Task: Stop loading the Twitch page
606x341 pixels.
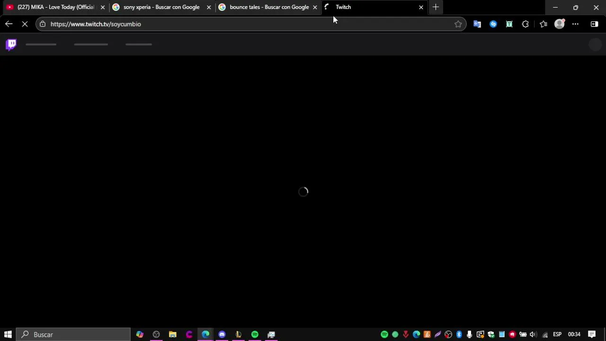Action: pos(25,24)
